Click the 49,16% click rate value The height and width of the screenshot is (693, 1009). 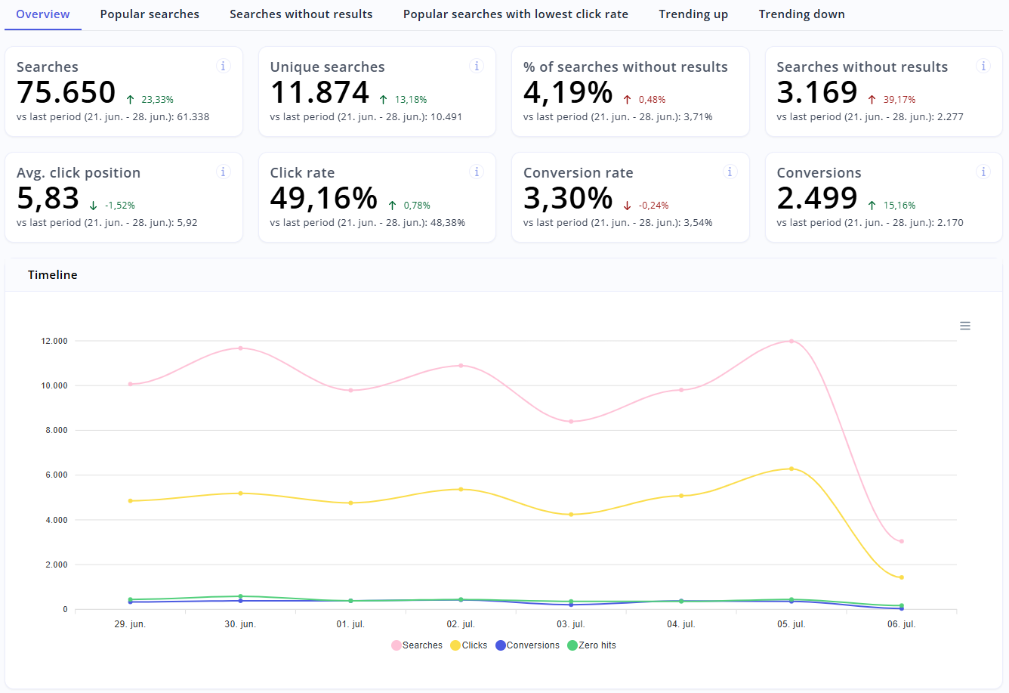323,198
